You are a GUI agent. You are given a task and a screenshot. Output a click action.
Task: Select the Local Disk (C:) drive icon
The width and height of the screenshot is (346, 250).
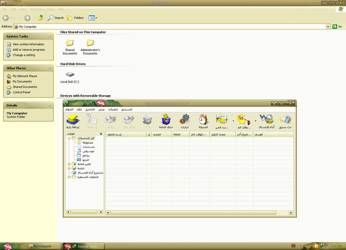(x=70, y=74)
